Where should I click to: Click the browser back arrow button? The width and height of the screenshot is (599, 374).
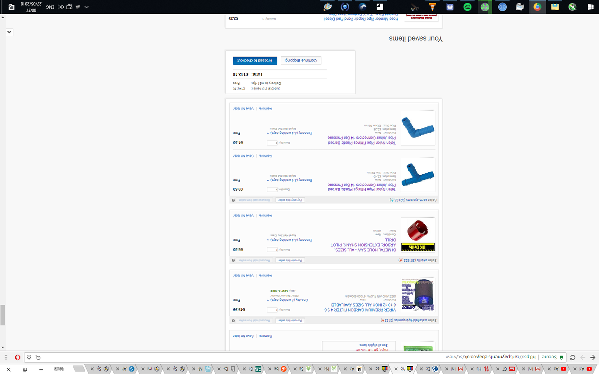click(x=592, y=357)
